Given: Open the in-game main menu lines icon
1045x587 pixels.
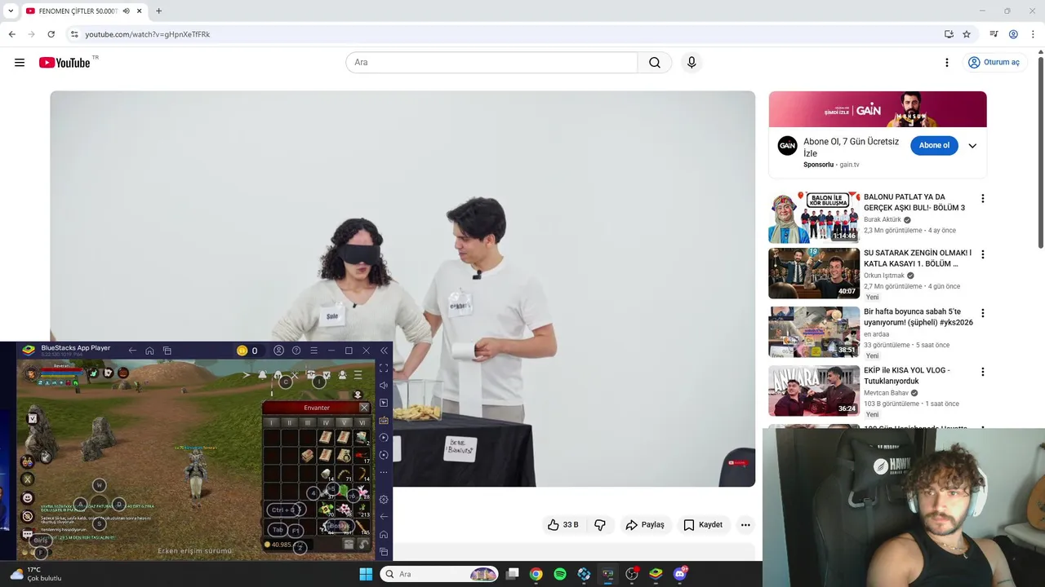Looking at the screenshot, I should pyautogui.click(x=358, y=375).
